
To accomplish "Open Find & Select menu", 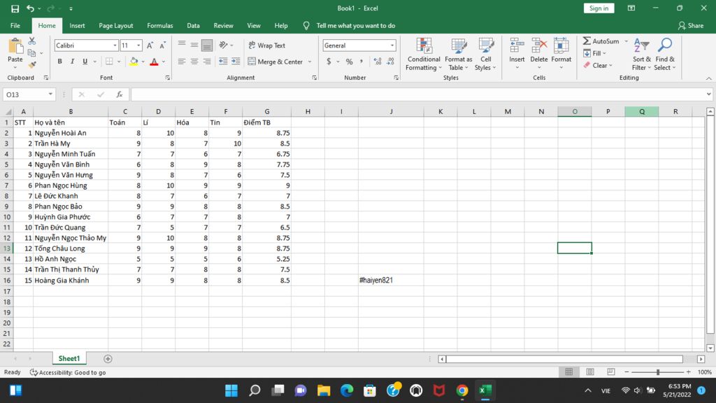I will pos(665,55).
